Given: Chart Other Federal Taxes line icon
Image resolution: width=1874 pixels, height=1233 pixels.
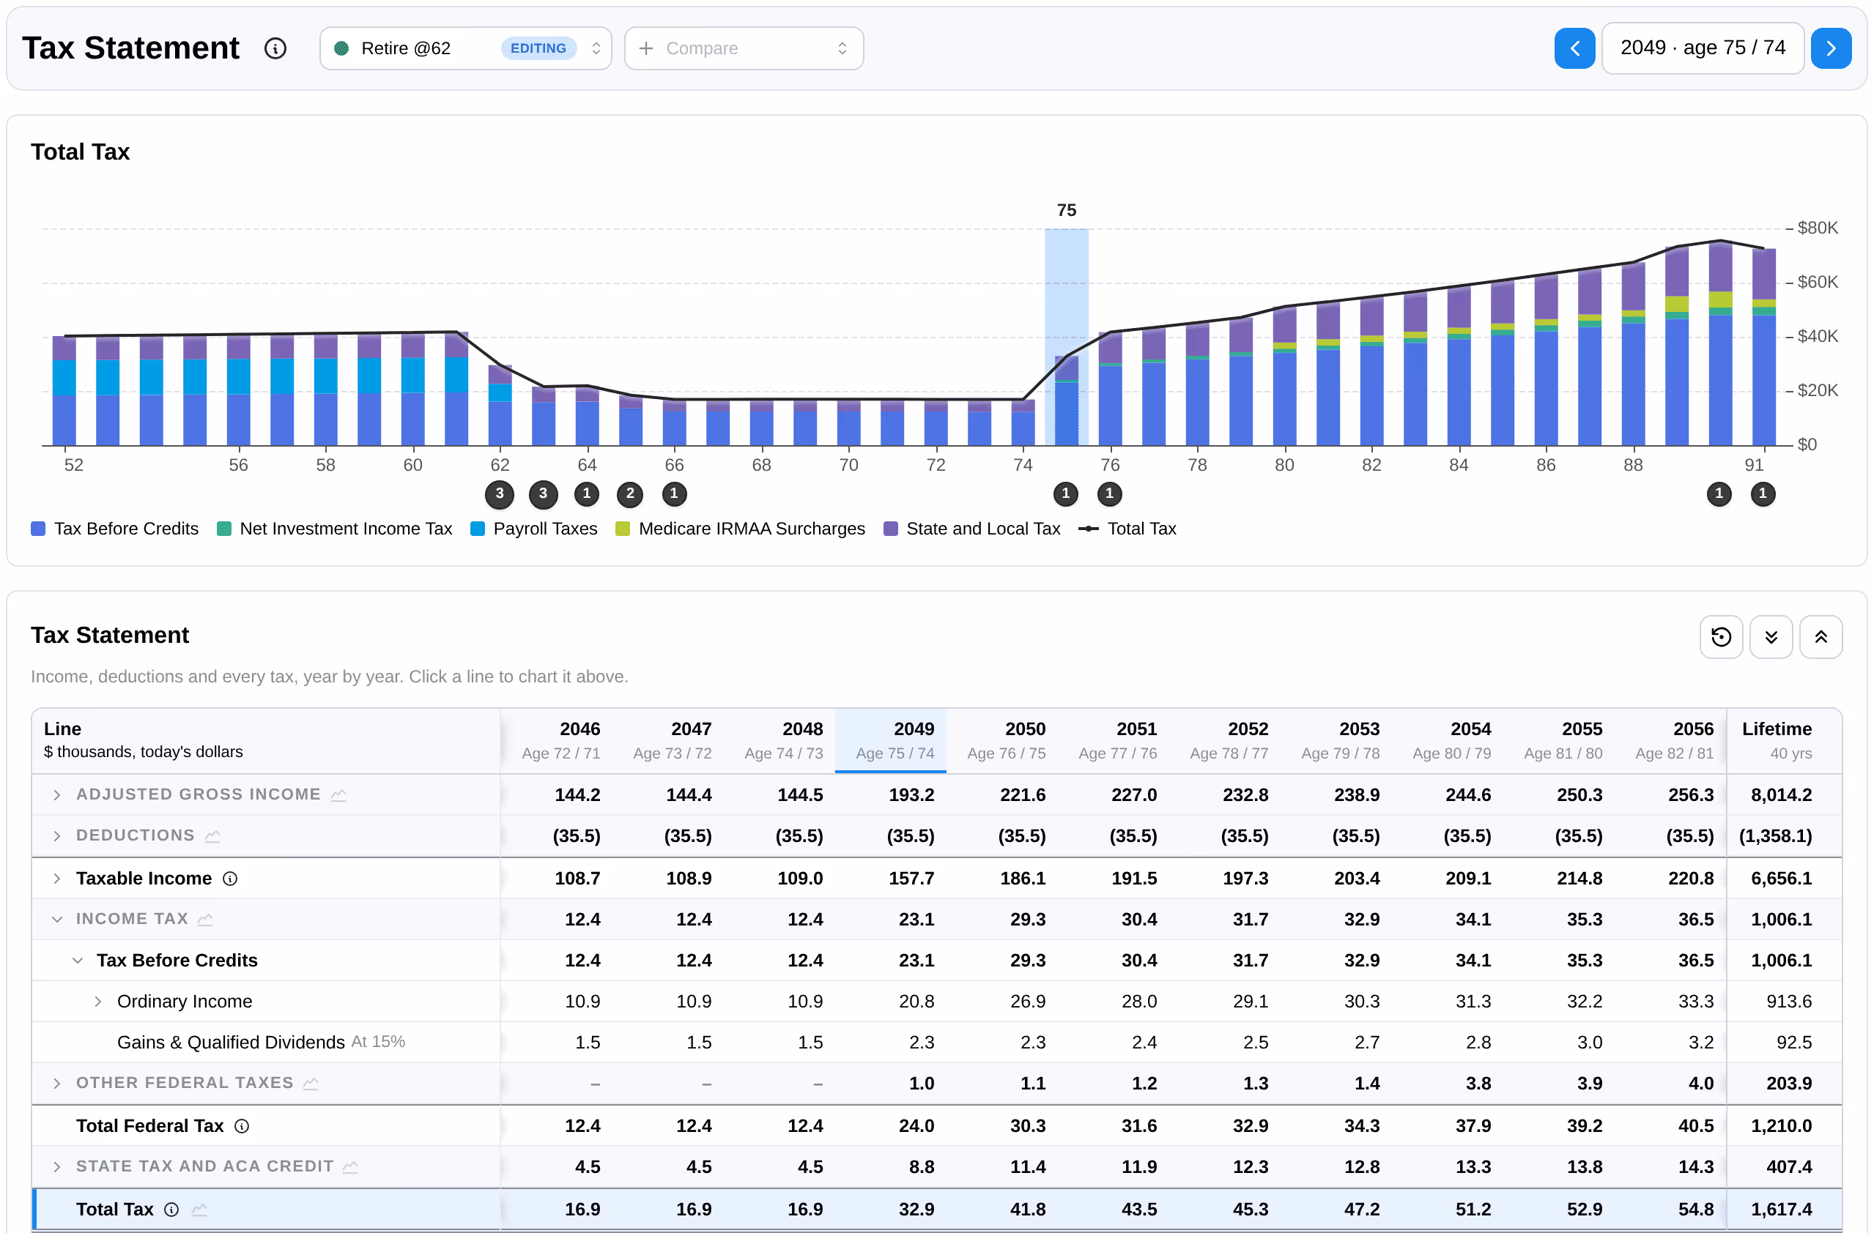Looking at the screenshot, I should [x=311, y=1083].
